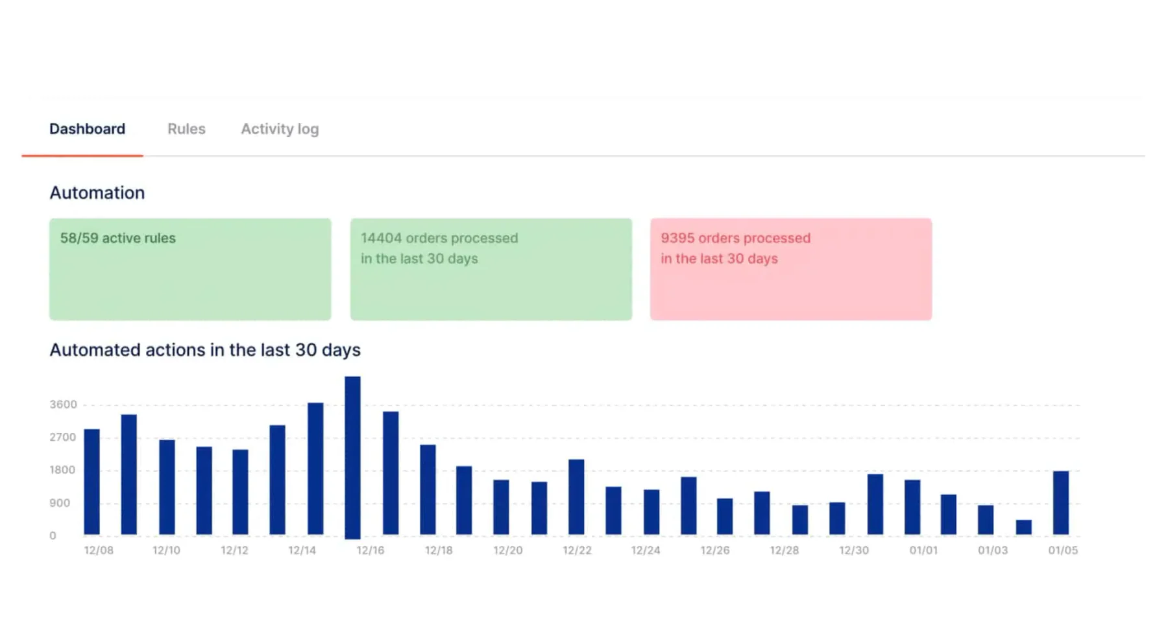The image size is (1168, 632).
Task: Click the 12/10 date axis label
Action: click(166, 550)
